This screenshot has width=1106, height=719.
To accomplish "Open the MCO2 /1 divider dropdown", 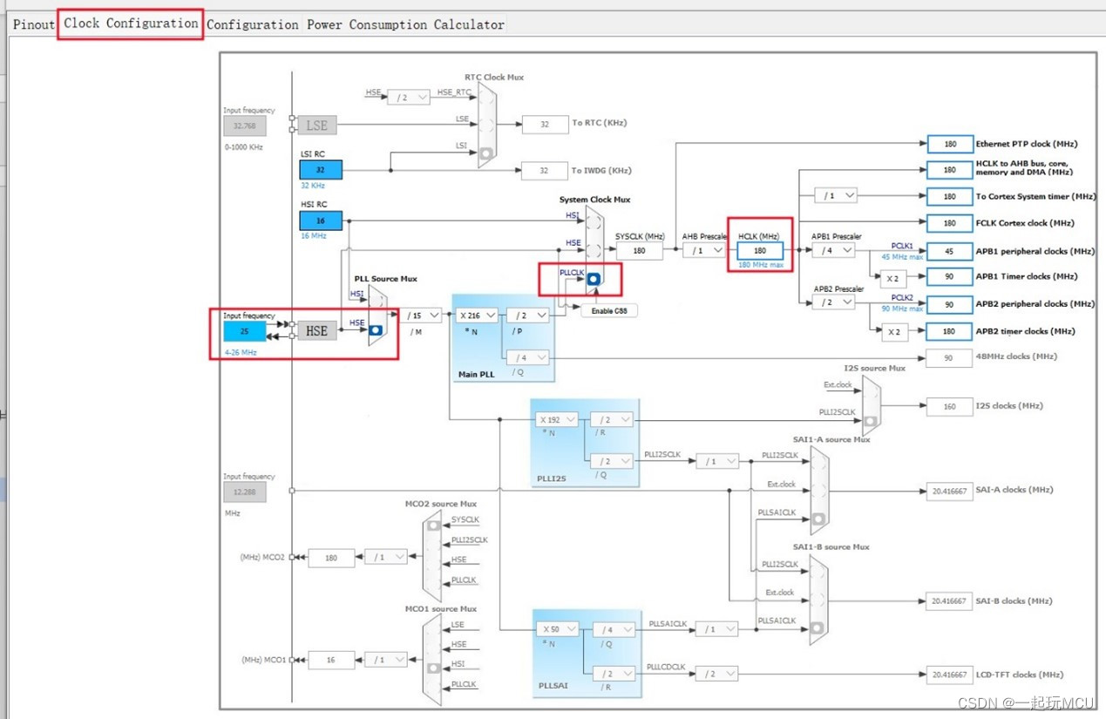I will pos(385,557).
